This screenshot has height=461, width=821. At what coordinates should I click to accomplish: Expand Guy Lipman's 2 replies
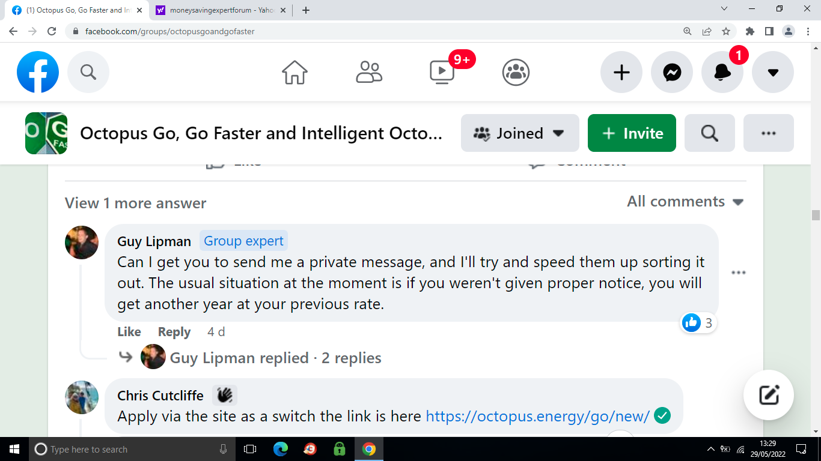[x=276, y=358]
